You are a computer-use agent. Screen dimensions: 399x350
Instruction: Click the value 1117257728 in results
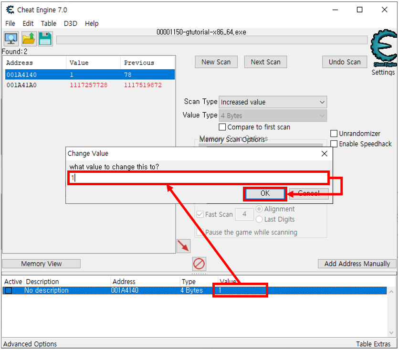(89, 85)
